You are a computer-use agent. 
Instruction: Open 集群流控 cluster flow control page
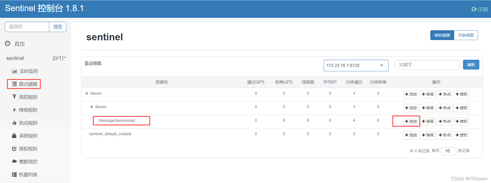coord(28,162)
